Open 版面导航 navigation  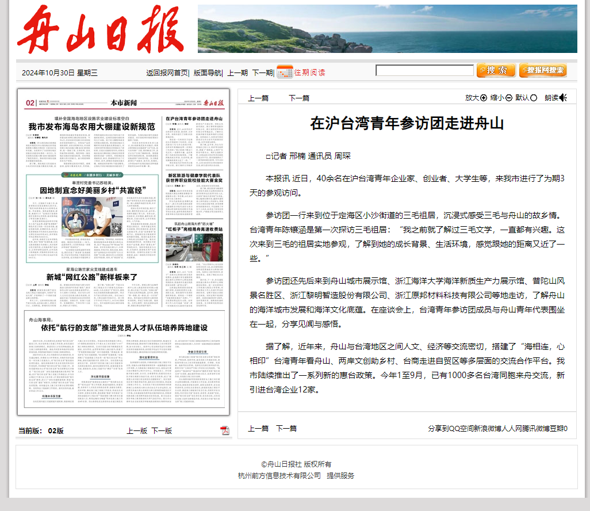click(208, 73)
